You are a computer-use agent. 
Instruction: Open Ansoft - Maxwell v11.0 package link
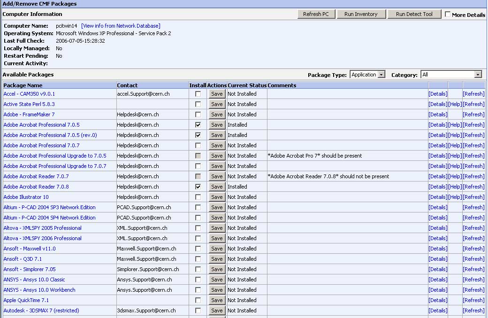coord(30,249)
